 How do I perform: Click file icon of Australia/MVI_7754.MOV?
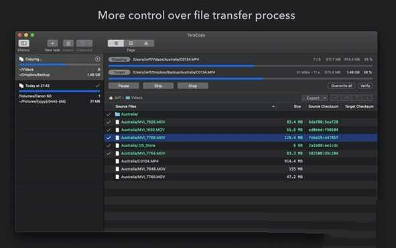point(117,153)
